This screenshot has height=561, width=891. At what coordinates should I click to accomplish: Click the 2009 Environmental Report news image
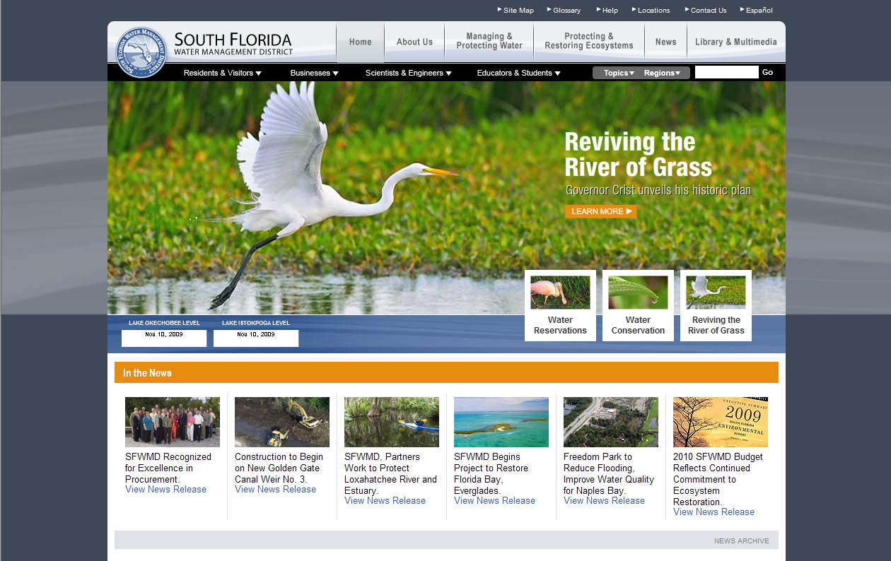point(720,422)
